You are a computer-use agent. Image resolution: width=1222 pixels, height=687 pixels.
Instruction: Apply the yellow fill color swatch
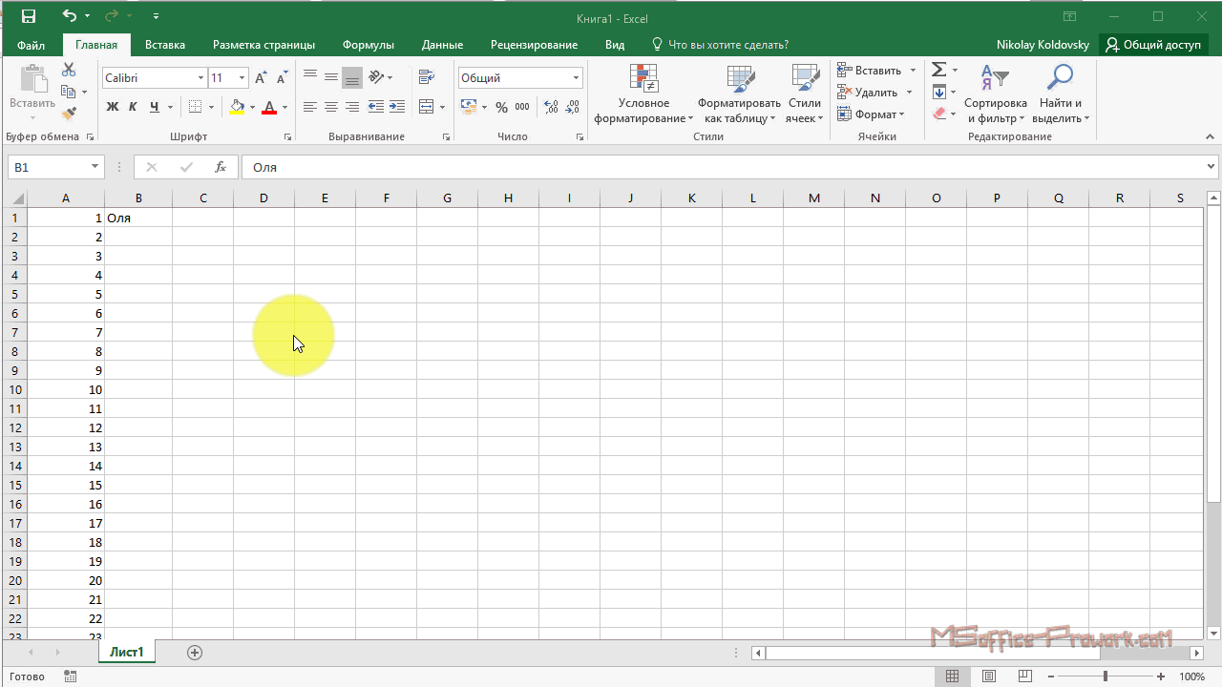[236, 107]
